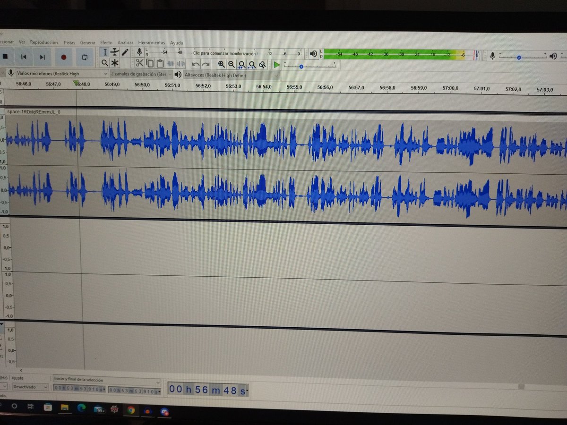This screenshot has width=567, height=425.
Task: Select the Envelope tool
Action: [x=115, y=52]
